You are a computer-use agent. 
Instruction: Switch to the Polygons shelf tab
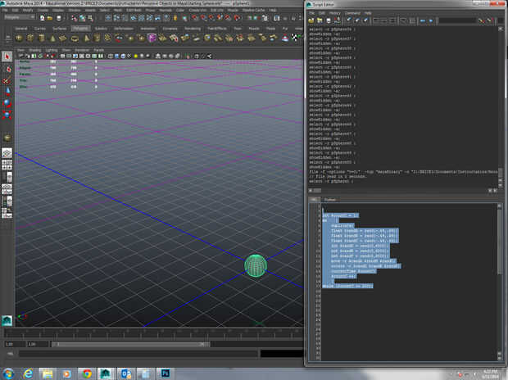tap(80, 27)
